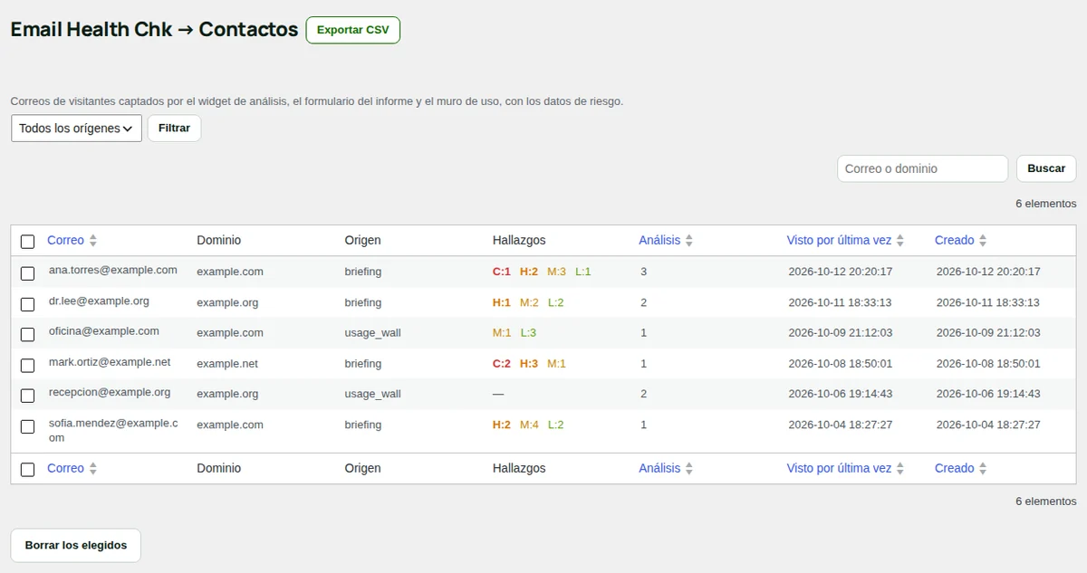Screen dimensions: 1087x573
Task: Click email oficina@example.com
Action: coord(104,331)
